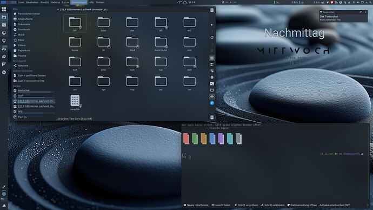Reload the folder view in Dolphin
The image size is (373, 210).
pos(212,38)
